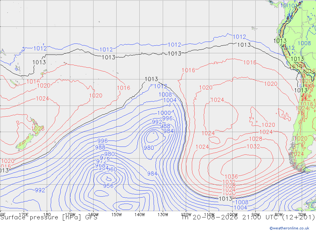Click the 110W longitude axis label
This screenshot has width=316, height=231.
coord(209,215)
